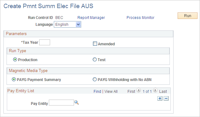Choose PAYG Payment Summary media type

(14, 79)
